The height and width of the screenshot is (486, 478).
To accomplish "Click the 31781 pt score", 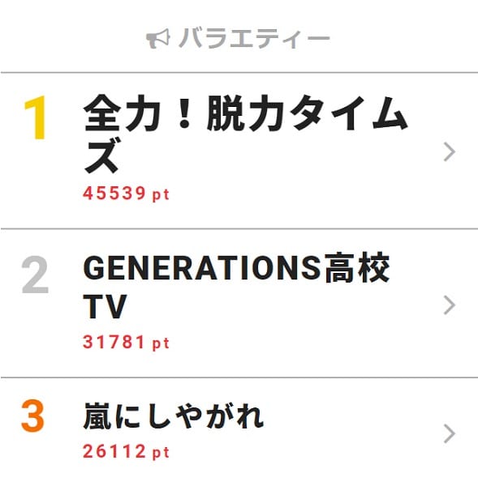I will [x=126, y=342].
